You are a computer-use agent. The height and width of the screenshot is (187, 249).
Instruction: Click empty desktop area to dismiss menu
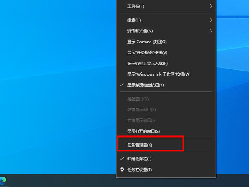coord(54,83)
